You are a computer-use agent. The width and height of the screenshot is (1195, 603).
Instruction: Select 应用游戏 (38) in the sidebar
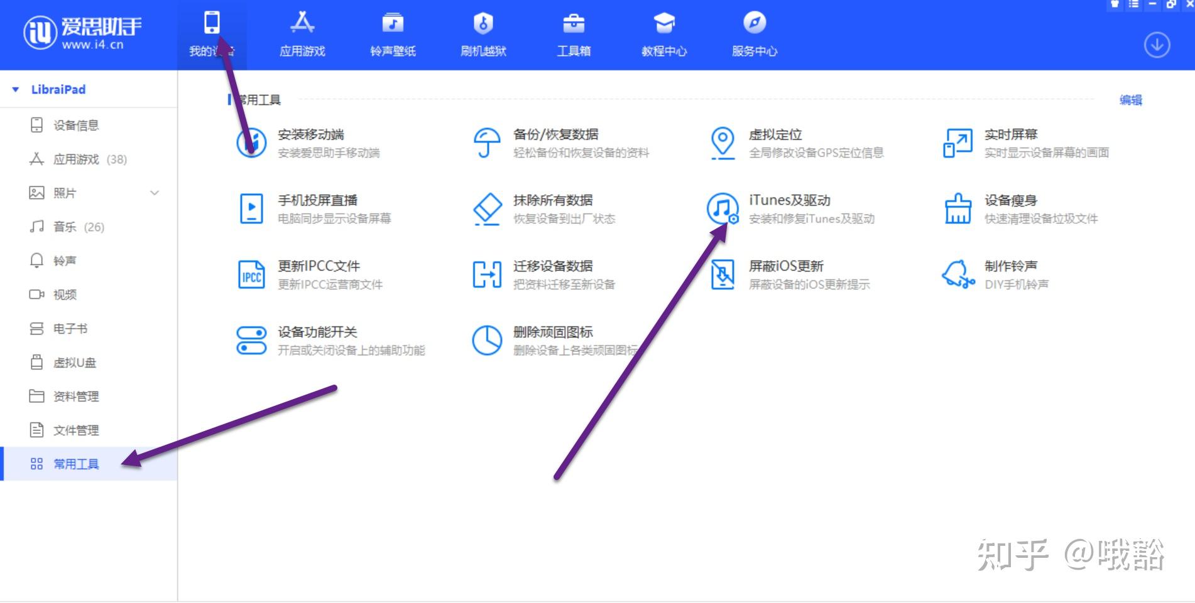pos(89,159)
